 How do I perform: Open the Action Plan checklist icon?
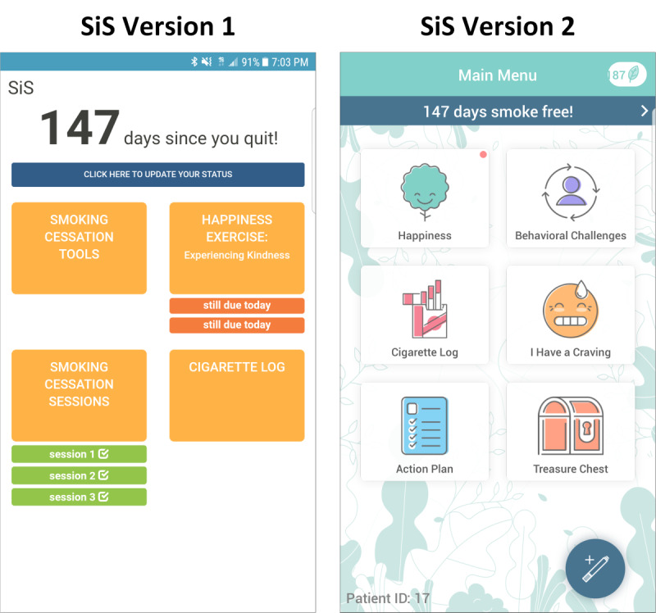425,425
